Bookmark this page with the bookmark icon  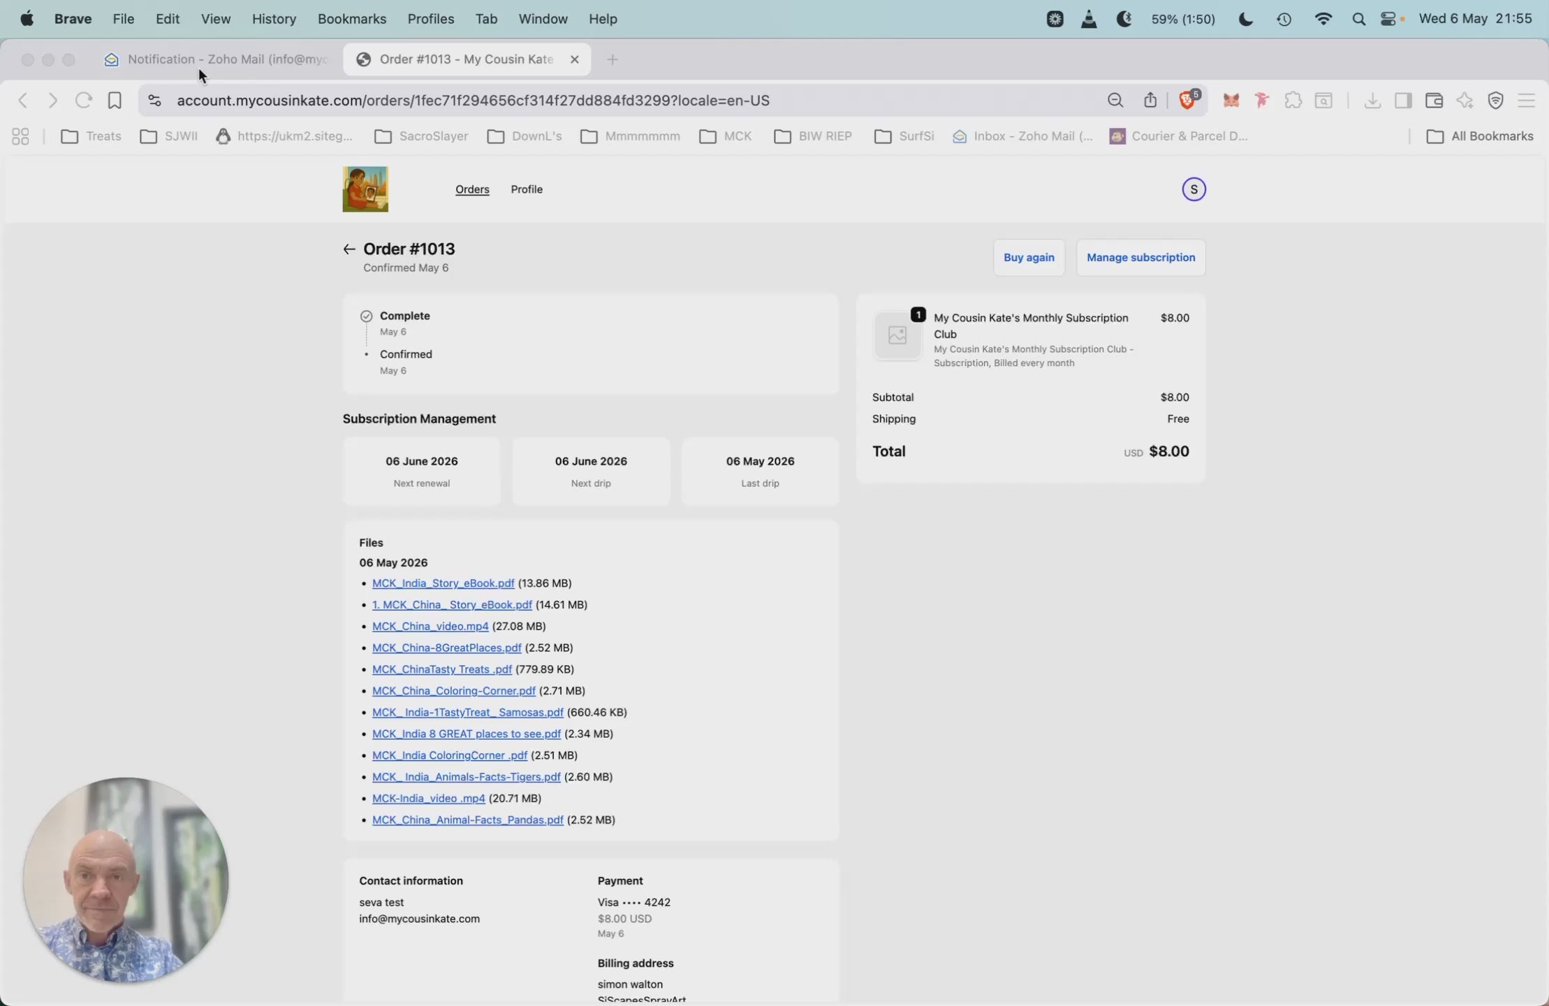coord(115,101)
